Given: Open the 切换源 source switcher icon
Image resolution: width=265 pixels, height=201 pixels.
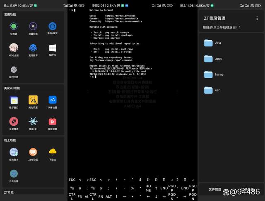Looking at the screenshot, I should pyautogui.click(x=14, y=26).
